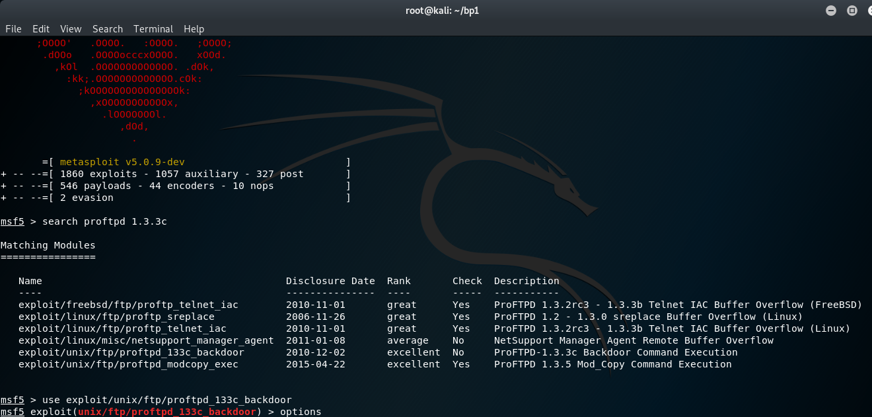Open the Edit menu
The height and width of the screenshot is (417, 872).
[x=41, y=29]
